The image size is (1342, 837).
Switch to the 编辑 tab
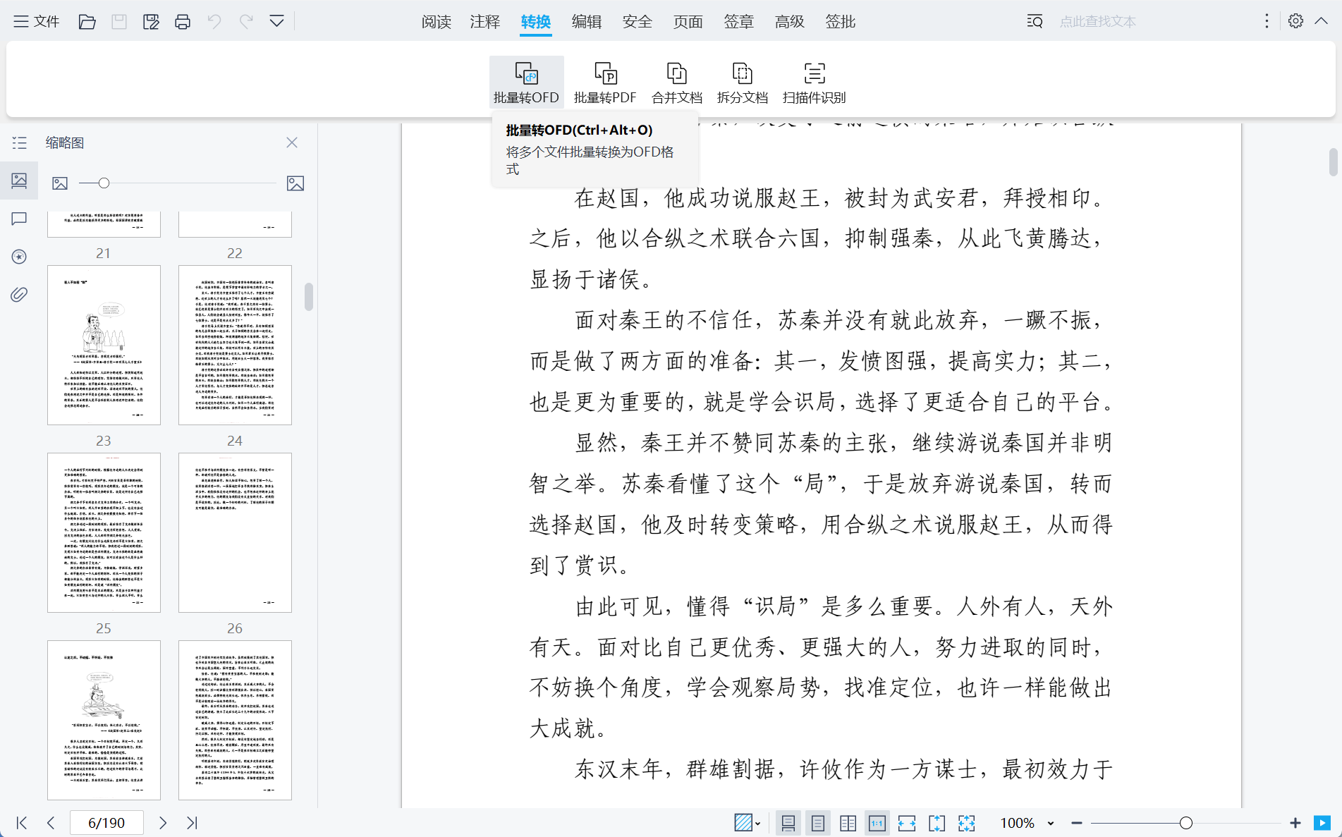tap(587, 22)
